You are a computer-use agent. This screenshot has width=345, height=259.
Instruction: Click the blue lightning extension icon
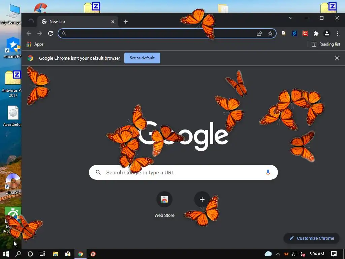(x=294, y=33)
